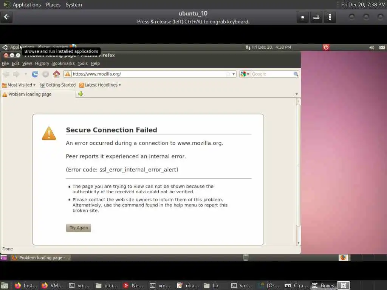Click the Try Again button

click(x=79, y=228)
